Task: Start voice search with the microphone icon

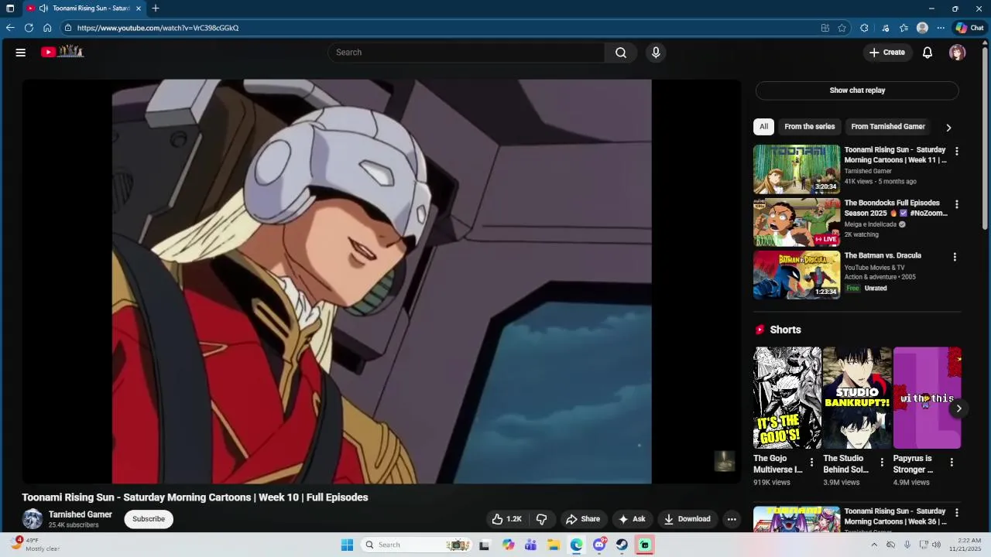Action: [656, 53]
